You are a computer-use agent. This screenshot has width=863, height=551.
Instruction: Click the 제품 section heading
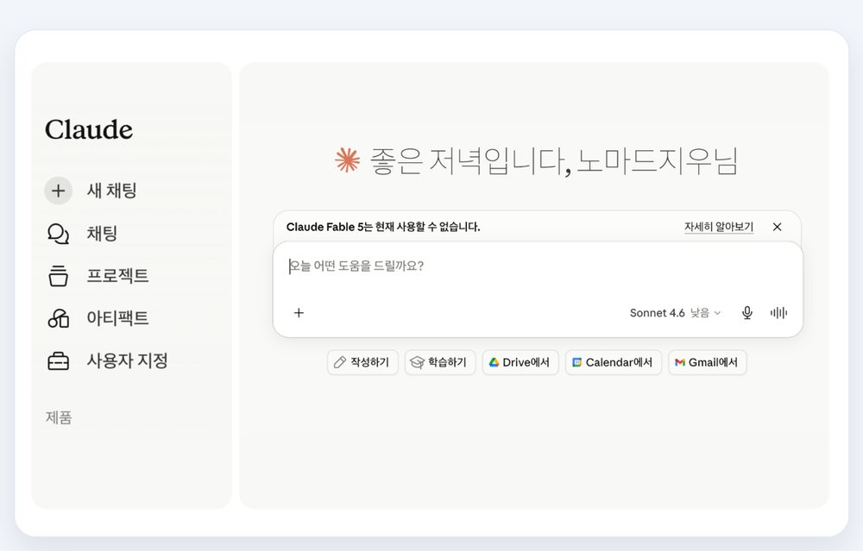tap(59, 417)
